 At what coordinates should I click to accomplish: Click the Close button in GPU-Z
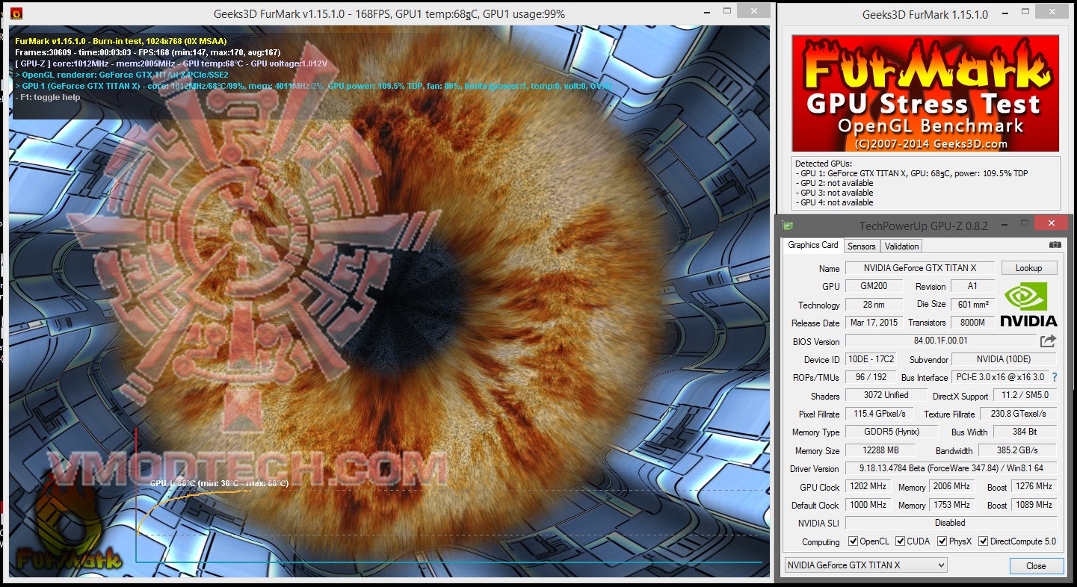[x=1036, y=565]
